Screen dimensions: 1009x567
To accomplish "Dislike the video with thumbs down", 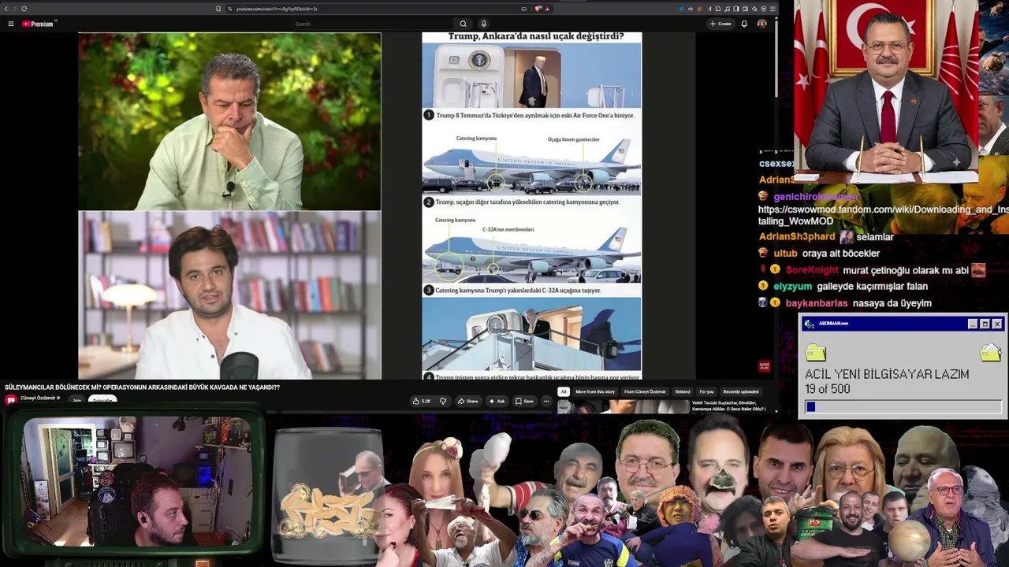I will (x=443, y=401).
